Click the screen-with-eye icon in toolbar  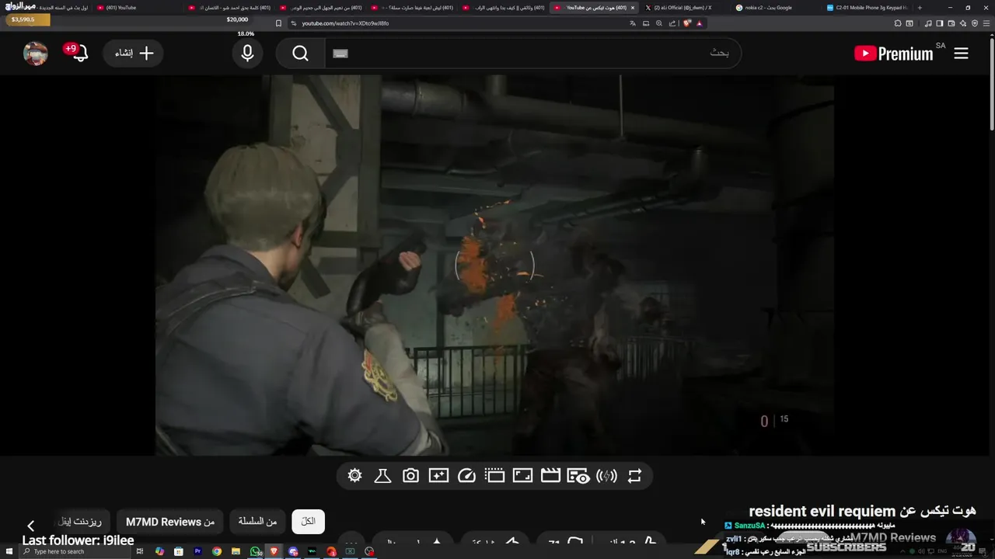point(578,476)
